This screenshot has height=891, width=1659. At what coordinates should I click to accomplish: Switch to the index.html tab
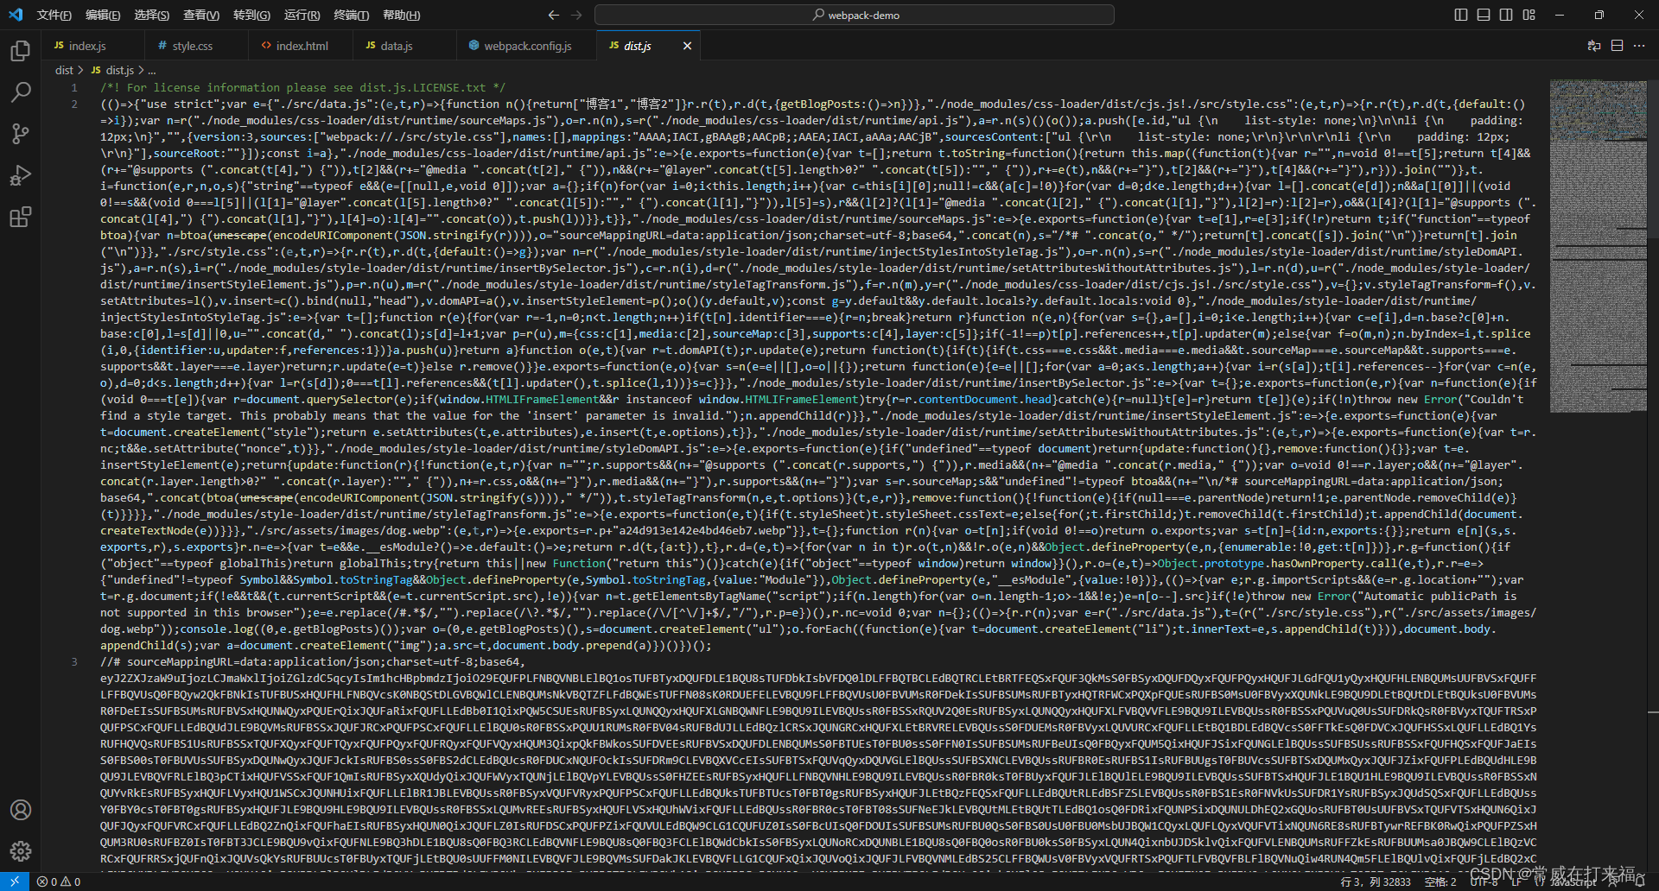(x=301, y=46)
